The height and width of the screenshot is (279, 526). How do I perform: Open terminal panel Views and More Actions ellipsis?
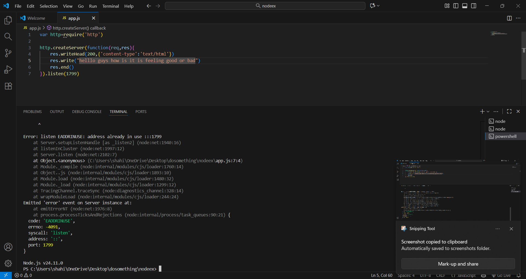coord(496,112)
